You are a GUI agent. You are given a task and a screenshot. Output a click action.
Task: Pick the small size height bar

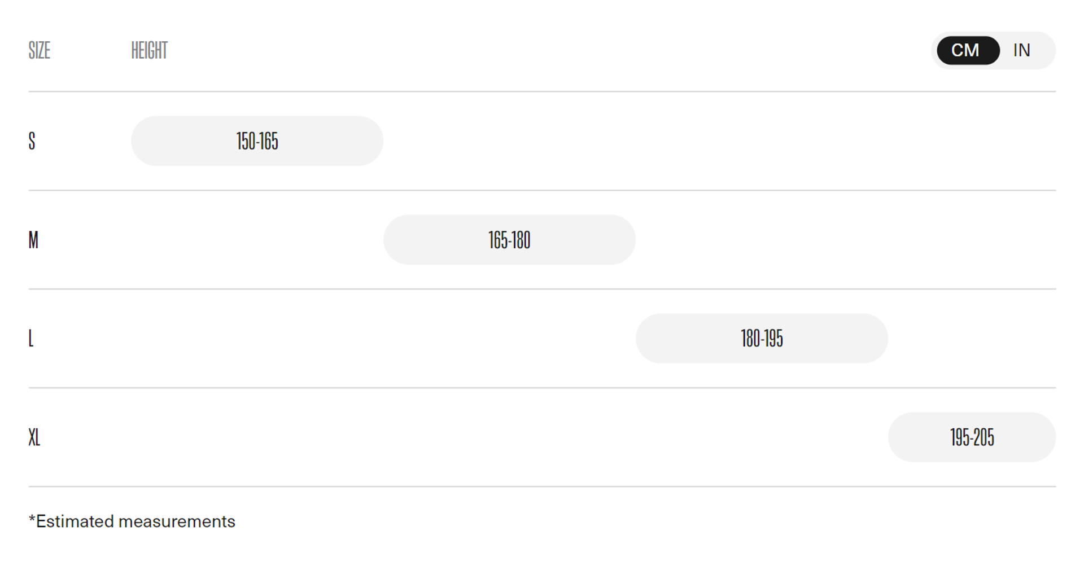pyautogui.click(x=257, y=141)
